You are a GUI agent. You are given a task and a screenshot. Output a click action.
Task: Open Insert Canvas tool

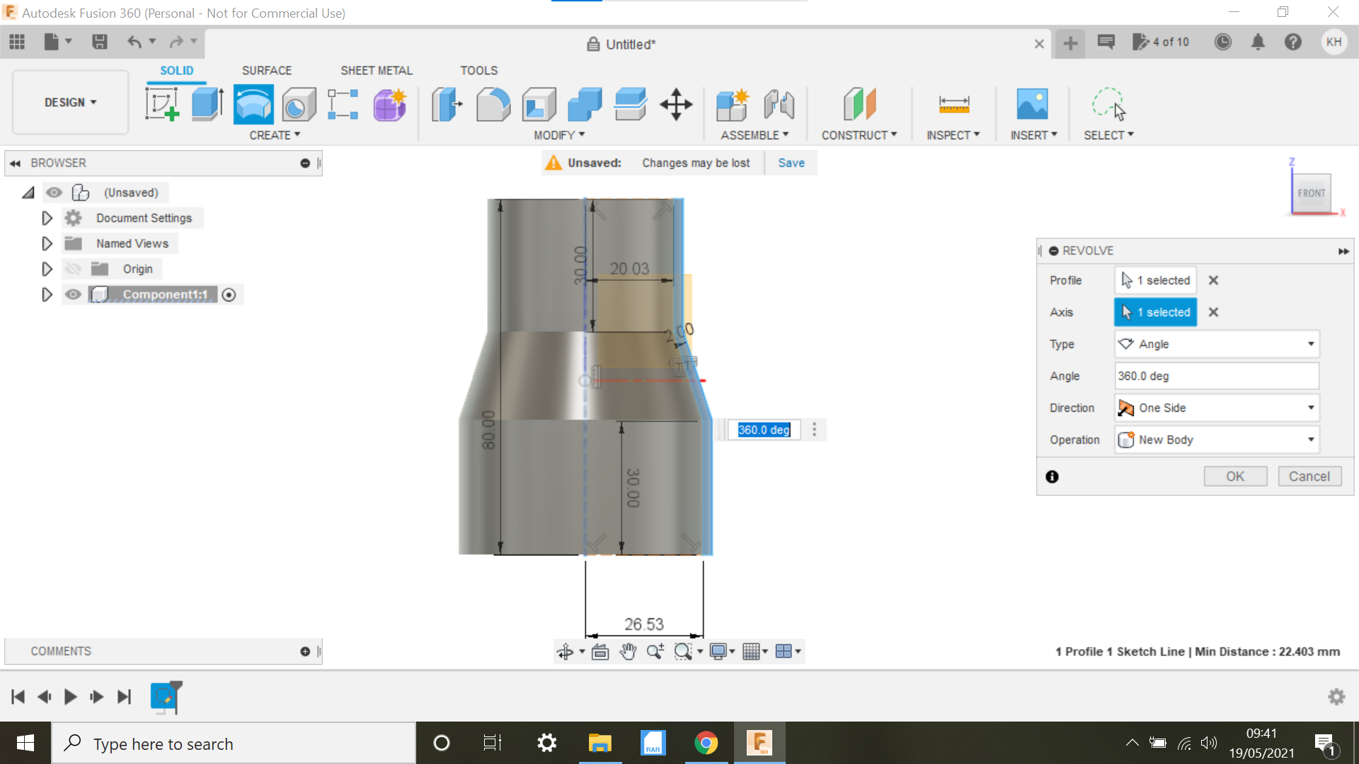[1033, 104]
